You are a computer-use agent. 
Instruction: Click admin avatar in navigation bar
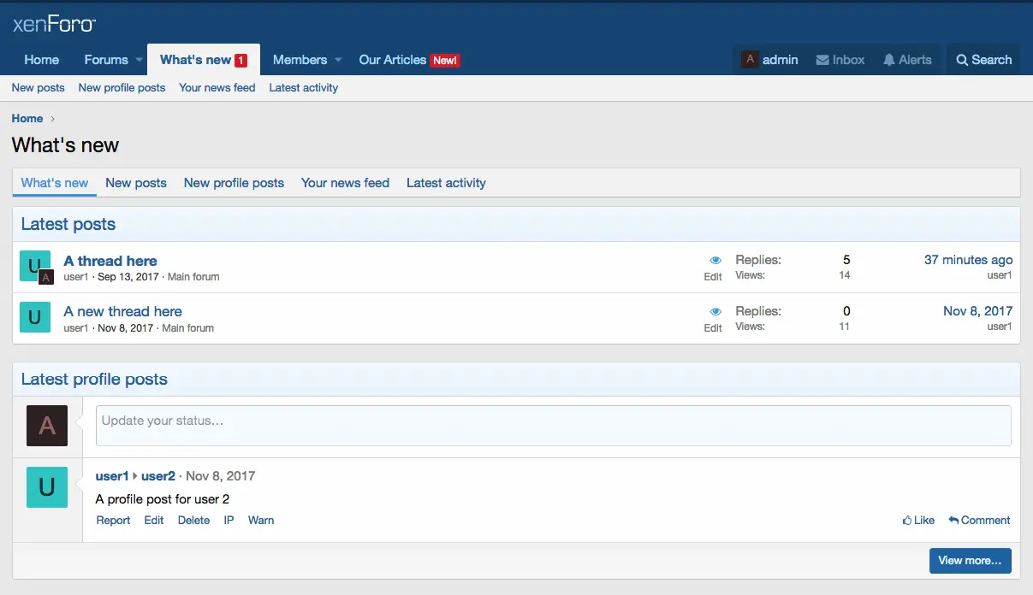tap(750, 60)
